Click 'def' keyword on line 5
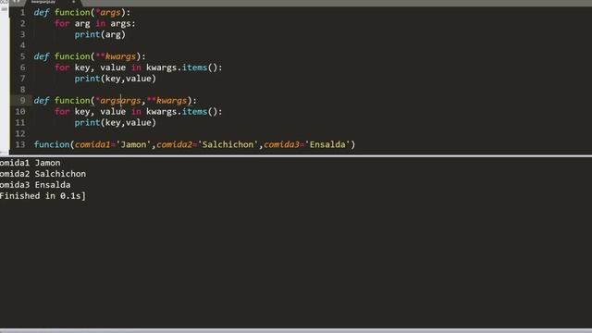This screenshot has width=592, height=333. tap(42, 56)
